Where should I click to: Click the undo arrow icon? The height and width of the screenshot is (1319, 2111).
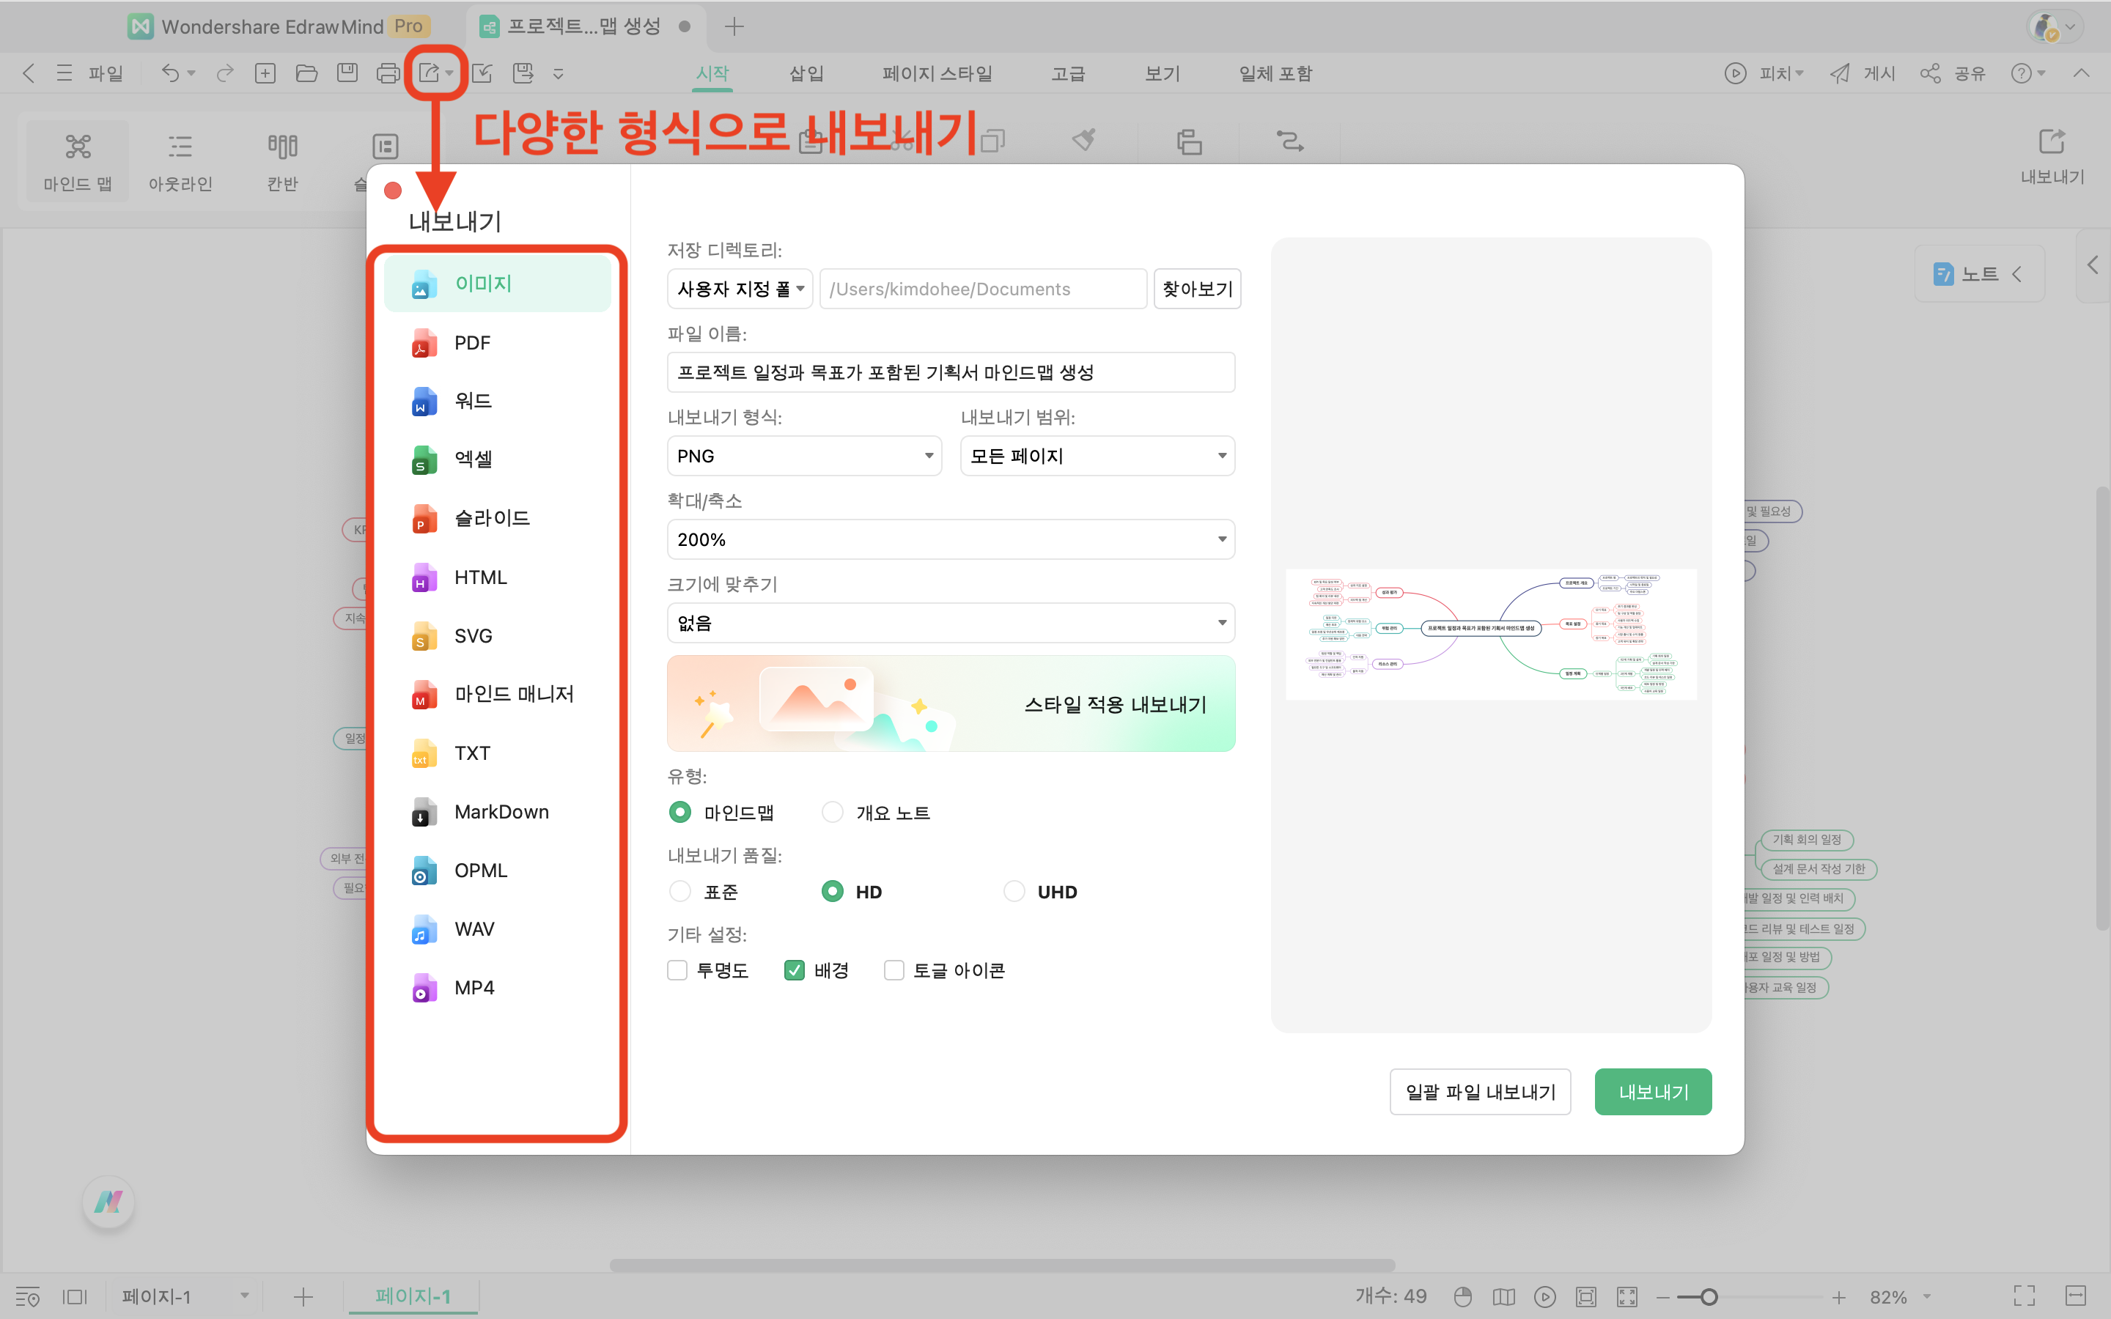pyautogui.click(x=170, y=73)
